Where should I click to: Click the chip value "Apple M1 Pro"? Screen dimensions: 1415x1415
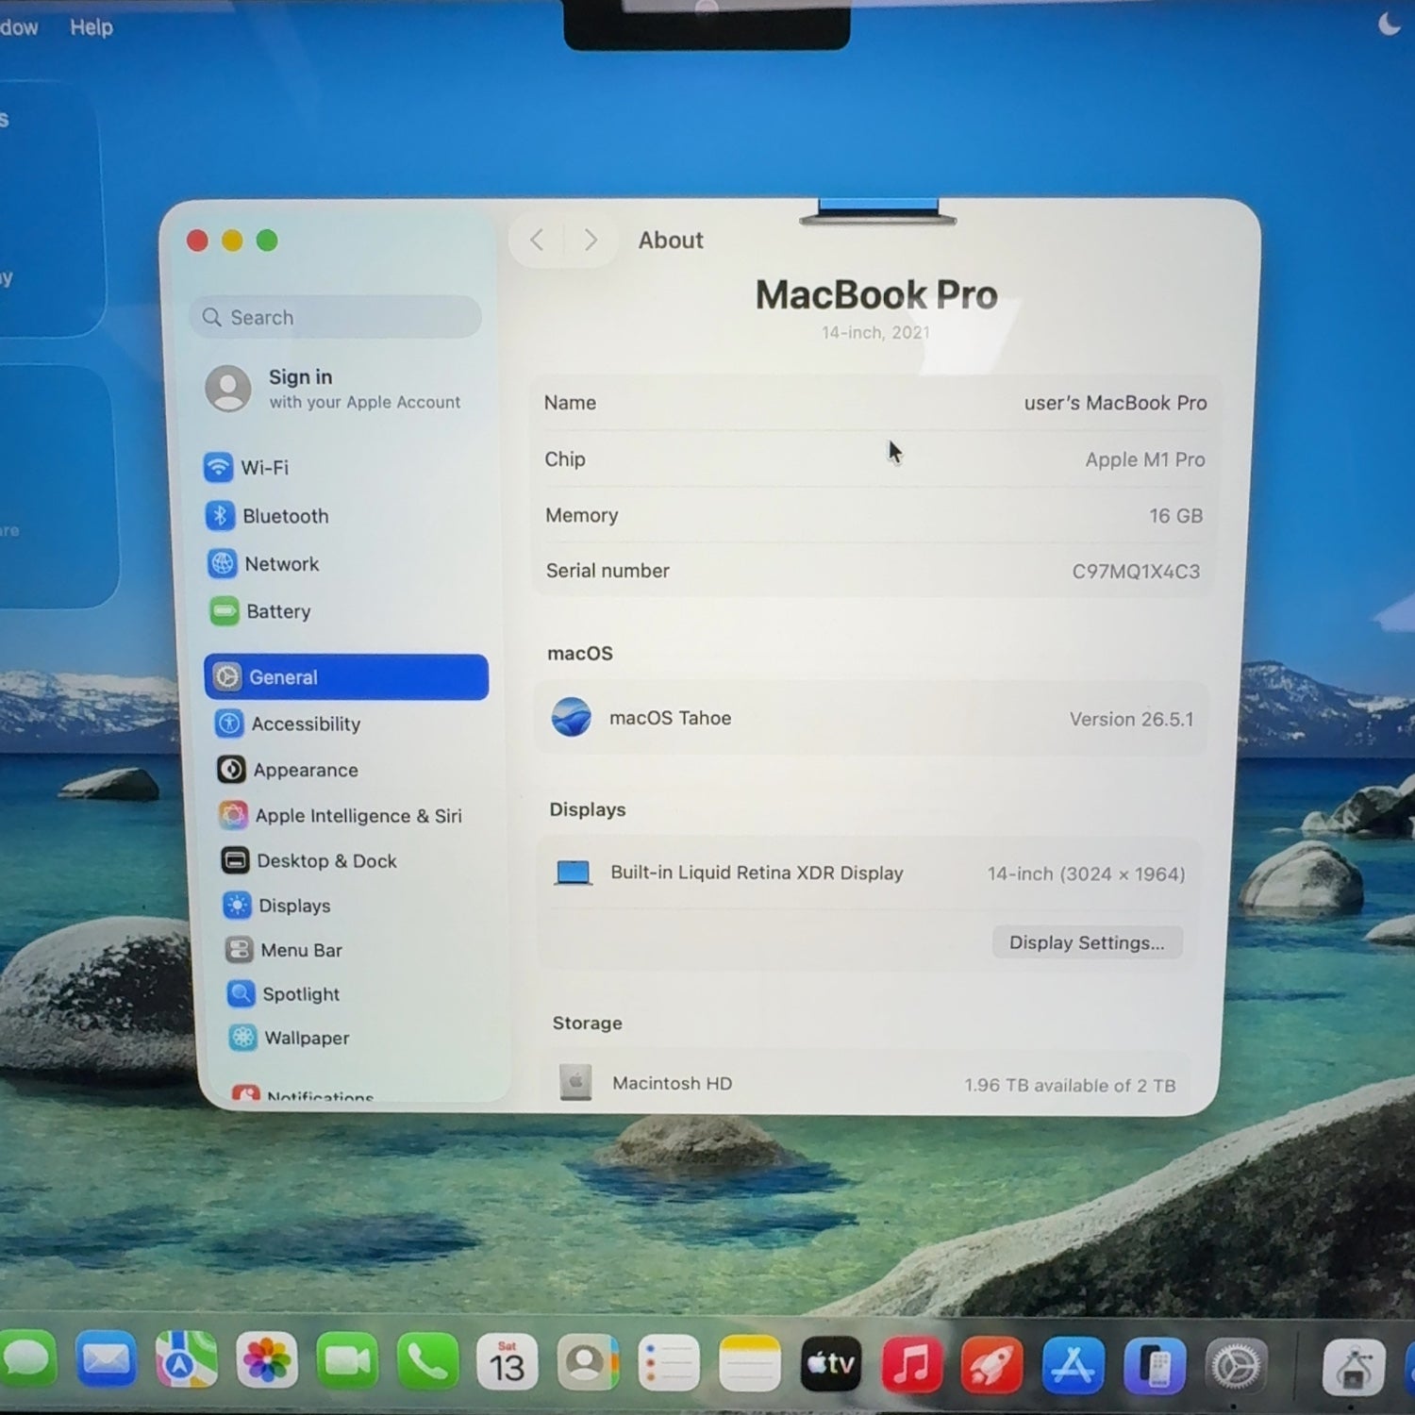point(1145,459)
